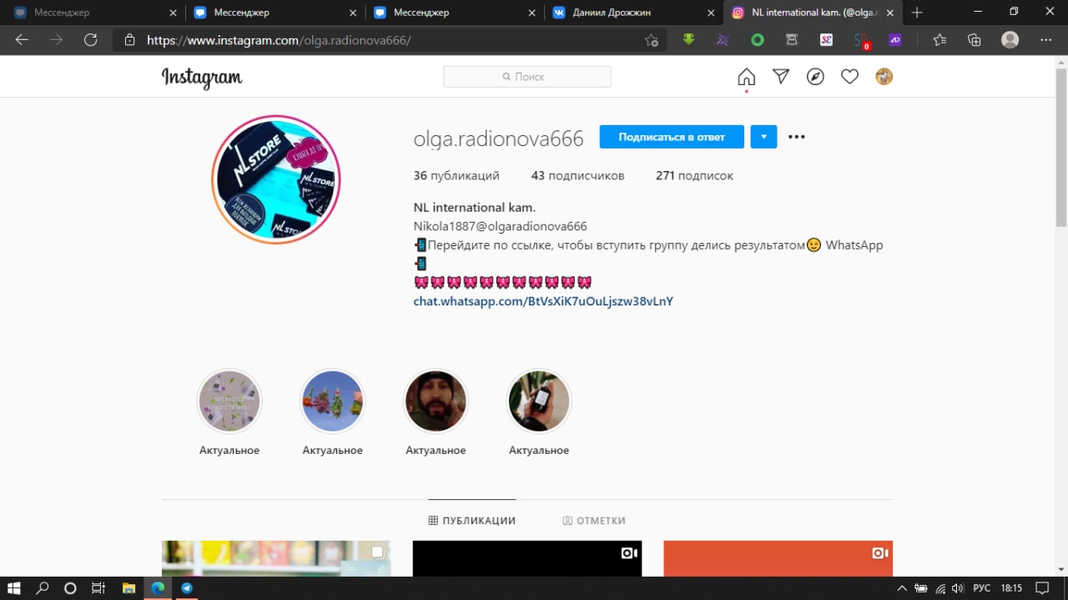The height and width of the screenshot is (600, 1068).
Task: Close the VK Даниил Дрожжин tab
Action: [x=711, y=13]
